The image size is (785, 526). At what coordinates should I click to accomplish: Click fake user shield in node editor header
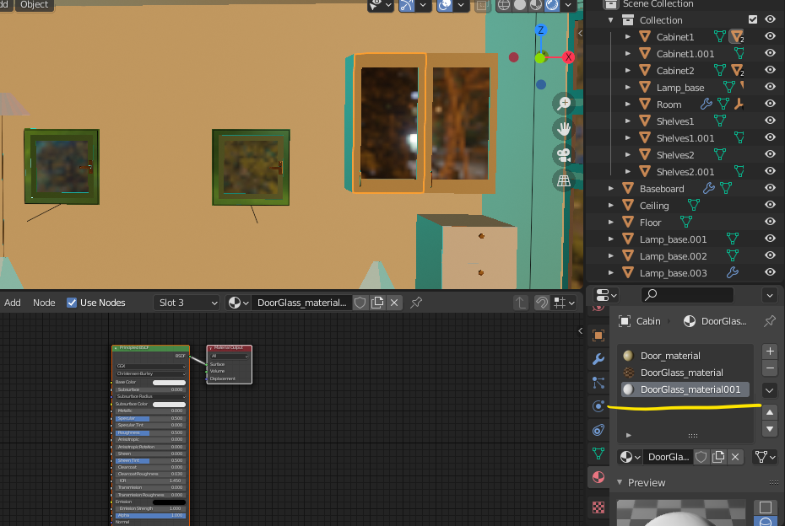click(360, 303)
